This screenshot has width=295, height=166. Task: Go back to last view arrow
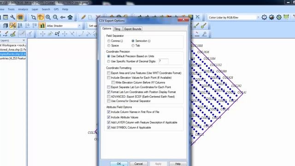pyautogui.click(x=63, y=18)
